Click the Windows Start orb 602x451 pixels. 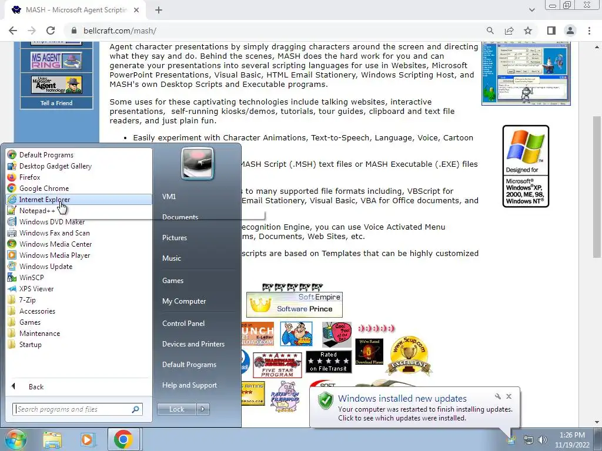(15, 439)
